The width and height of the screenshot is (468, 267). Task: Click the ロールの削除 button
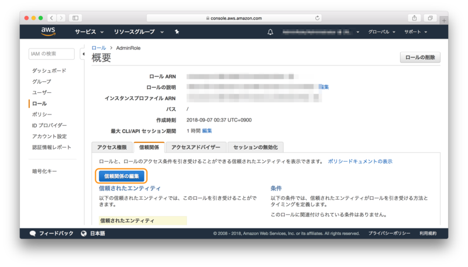pyautogui.click(x=420, y=57)
